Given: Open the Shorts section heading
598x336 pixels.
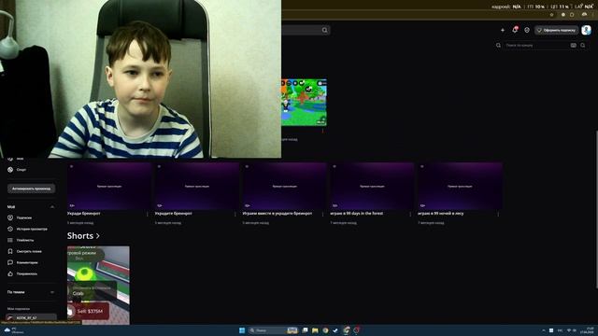Looking at the screenshot, I should 83,236.
